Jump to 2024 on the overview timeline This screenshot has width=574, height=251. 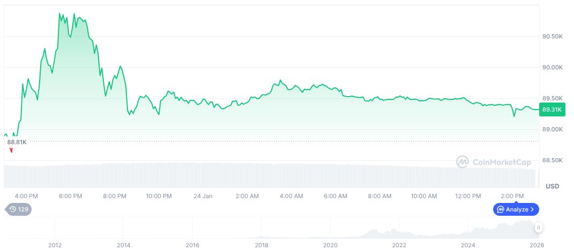[468, 245]
